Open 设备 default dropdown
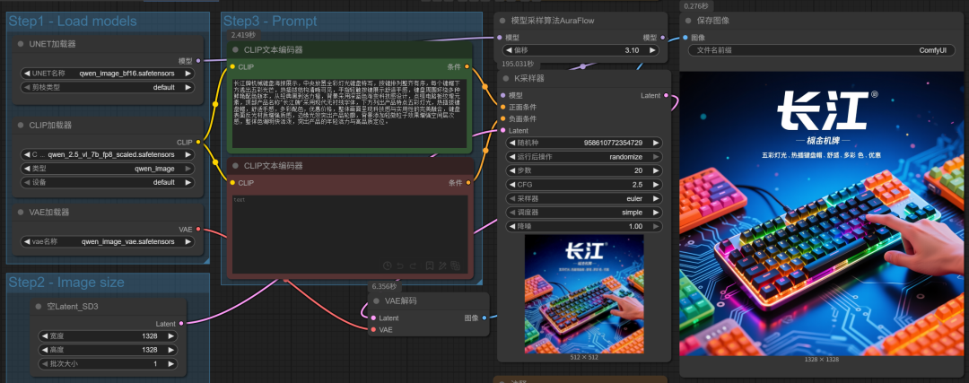969x383 pixels. point(108,183)
